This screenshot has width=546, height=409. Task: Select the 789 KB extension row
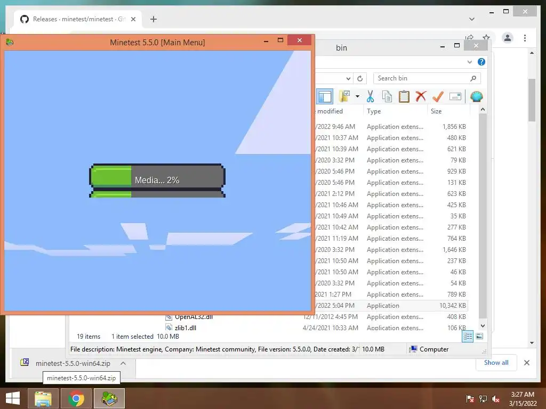(x=391, y=294)
